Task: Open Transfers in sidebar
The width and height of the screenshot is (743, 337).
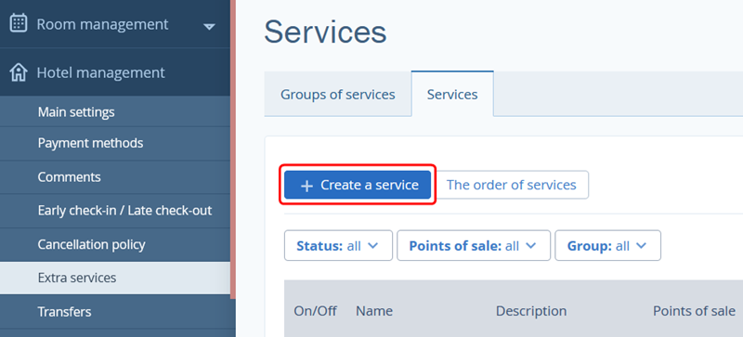Action: coord(114,312)
